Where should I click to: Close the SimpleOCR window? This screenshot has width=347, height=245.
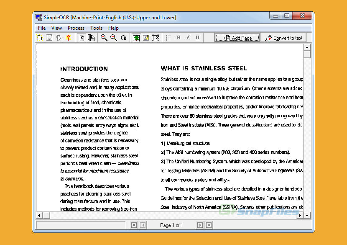click(x=302, y=15)
